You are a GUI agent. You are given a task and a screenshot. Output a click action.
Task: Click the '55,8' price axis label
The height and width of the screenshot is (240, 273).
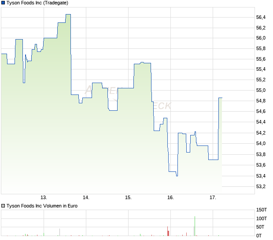click(x=261, y=48)
